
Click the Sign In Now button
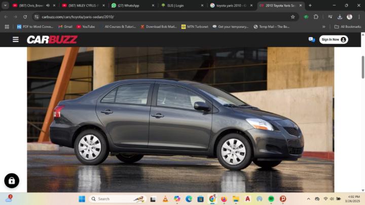click(x=334, y=40)
